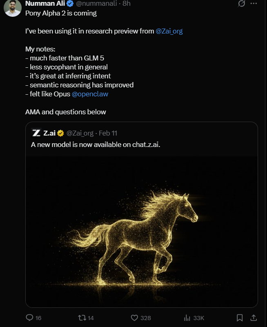Repost this post using the retweet icon
This screenshot has height=327, width=267.
tap(82, 318)
